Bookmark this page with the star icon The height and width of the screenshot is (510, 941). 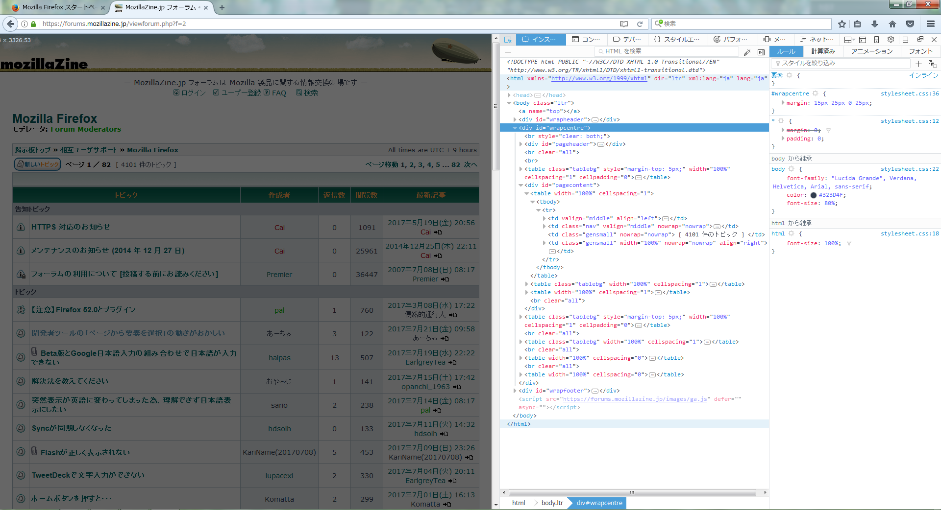pos(842,23)
